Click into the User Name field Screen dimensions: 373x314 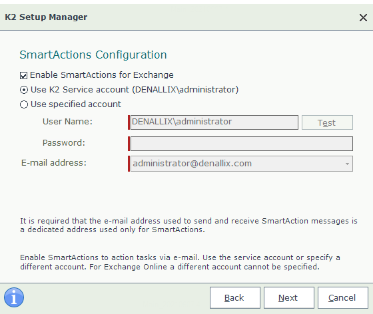tap(214, 122)
